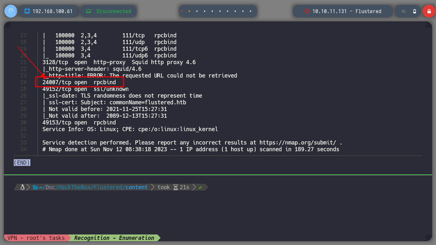Click the battery status icon
This screenshot has height=245, width=436.
coord(415,11)
